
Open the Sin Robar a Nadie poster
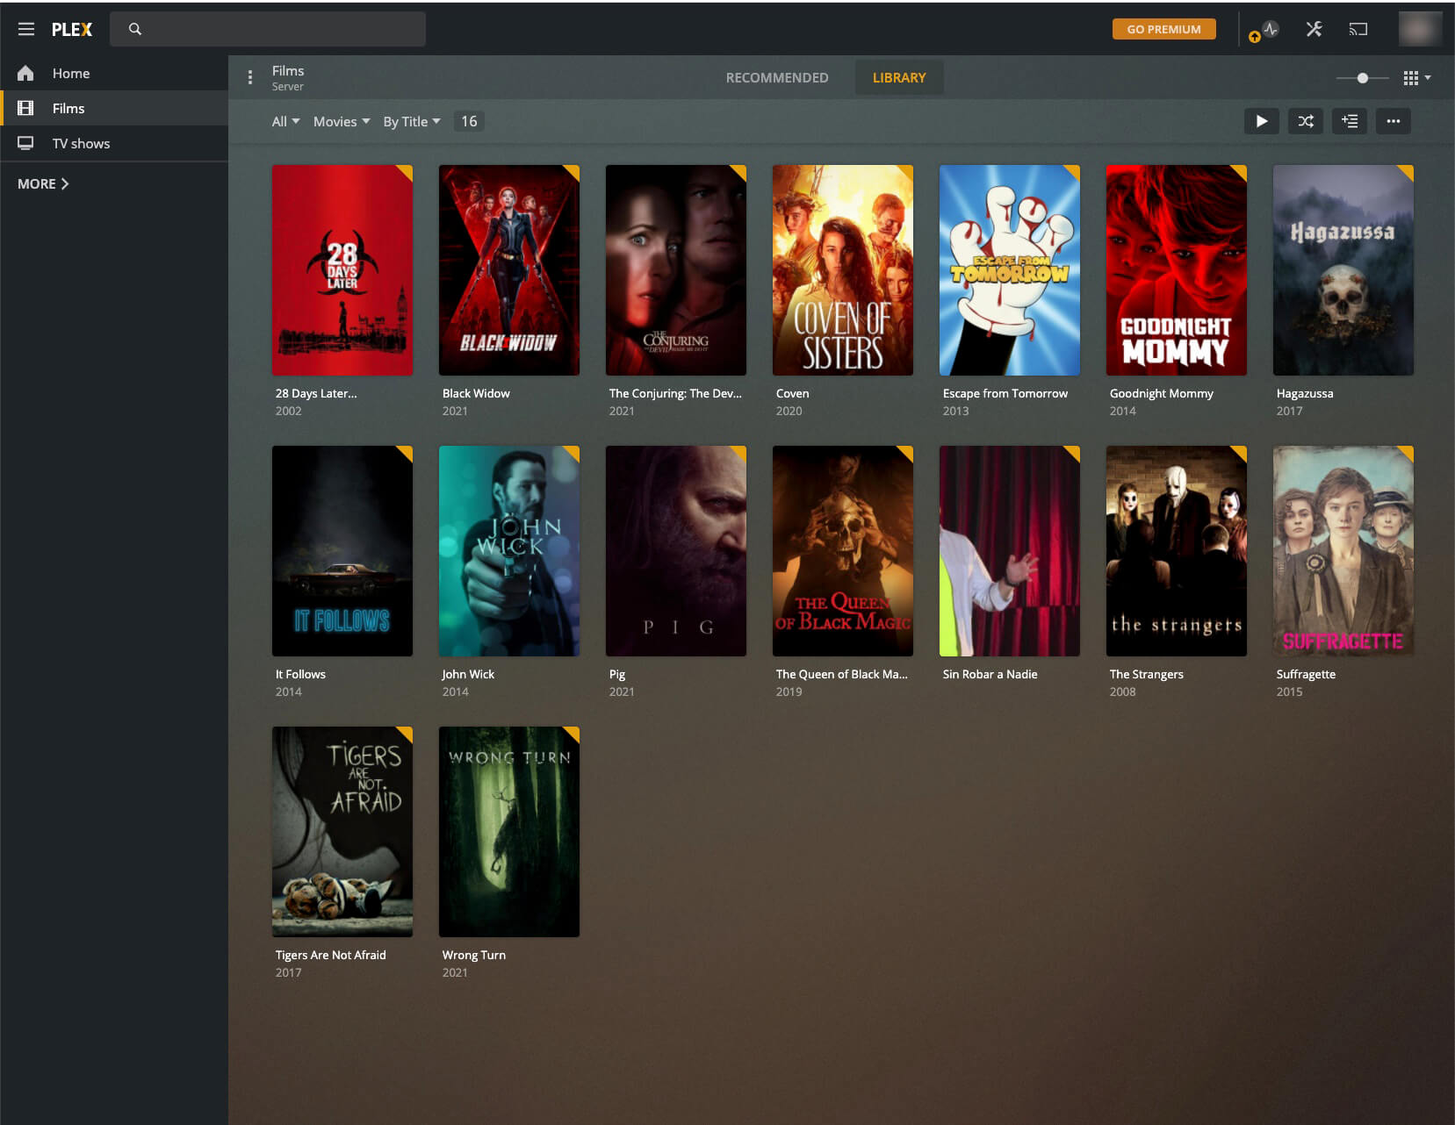click(1010, 551)
